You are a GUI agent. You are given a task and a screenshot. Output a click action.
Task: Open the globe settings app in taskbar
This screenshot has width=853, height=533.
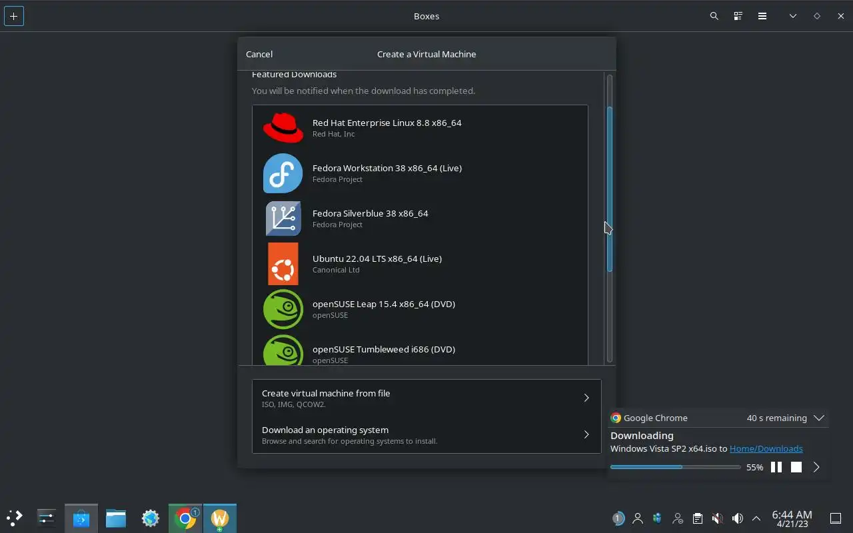coord(151,518)
